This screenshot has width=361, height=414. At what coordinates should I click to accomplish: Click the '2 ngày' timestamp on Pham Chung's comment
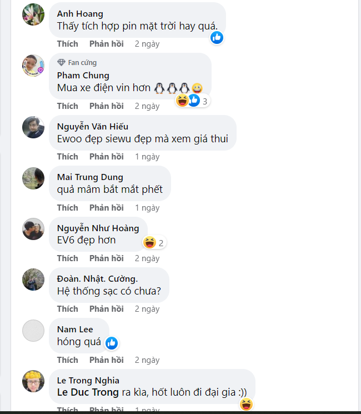click(x=147, y=106)
